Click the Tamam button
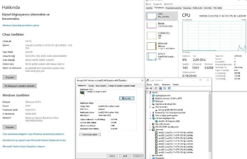This screenshot has width=247, height=159. click(x=112, y=156)
